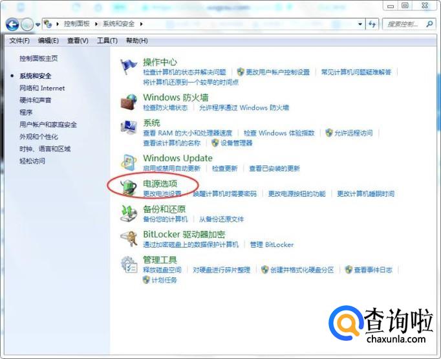The height and width of the screenshot is (359, 441).
Task: Go forward with the greyed arrow button
Action: [27, 25]
